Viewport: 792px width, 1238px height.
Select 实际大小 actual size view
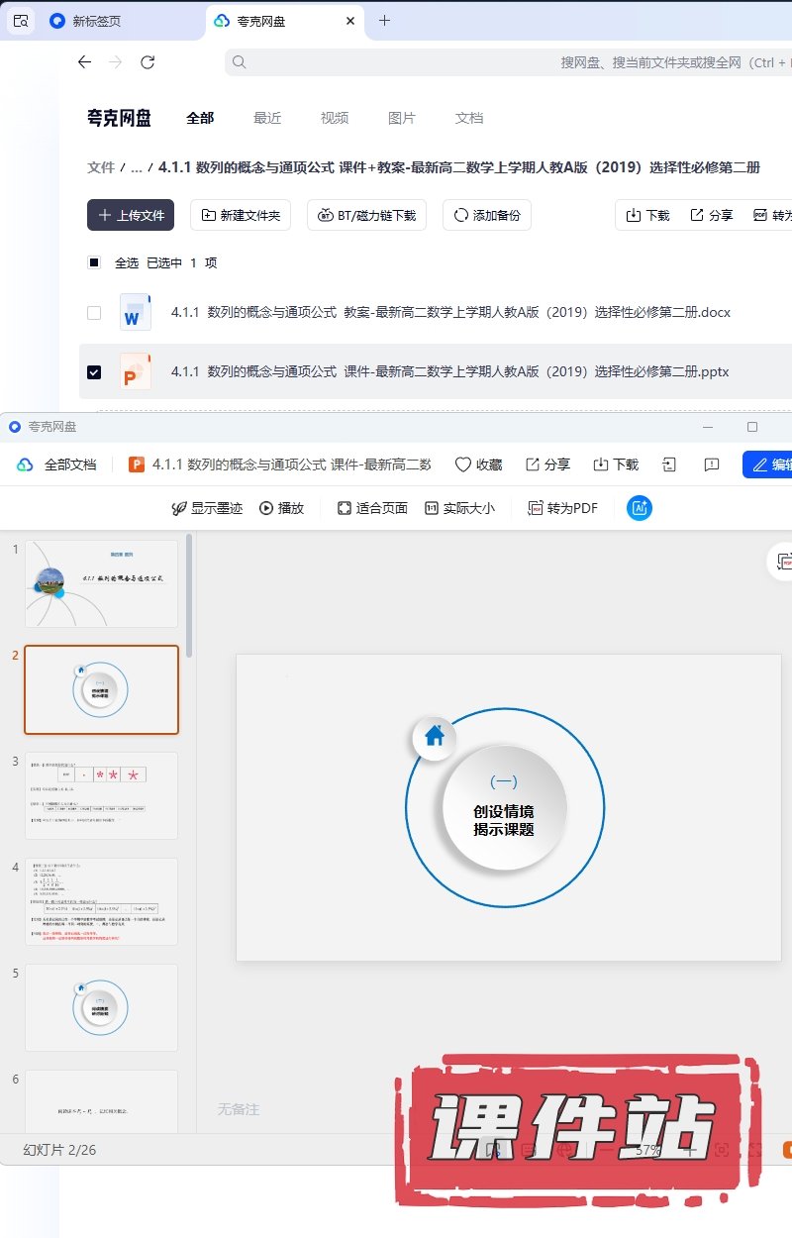[459, 508]
